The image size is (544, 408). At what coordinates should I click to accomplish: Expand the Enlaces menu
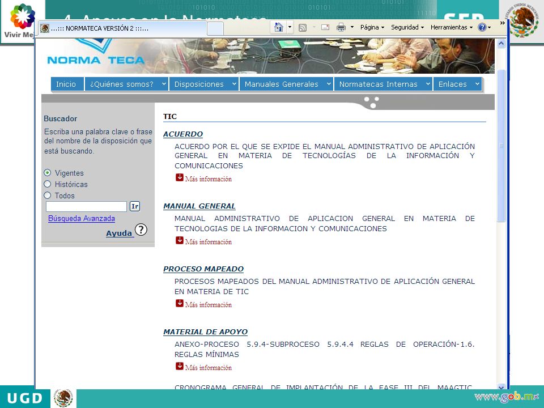coord(458,84)
